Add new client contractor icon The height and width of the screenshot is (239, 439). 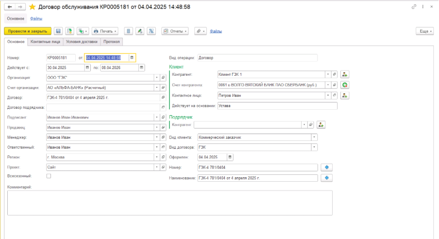pos(345,74)
